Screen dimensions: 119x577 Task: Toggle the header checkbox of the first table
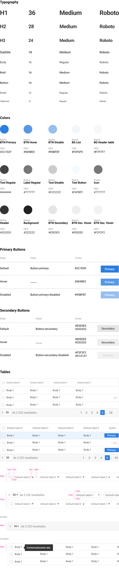pyautogui.click(x=3, y=383)
